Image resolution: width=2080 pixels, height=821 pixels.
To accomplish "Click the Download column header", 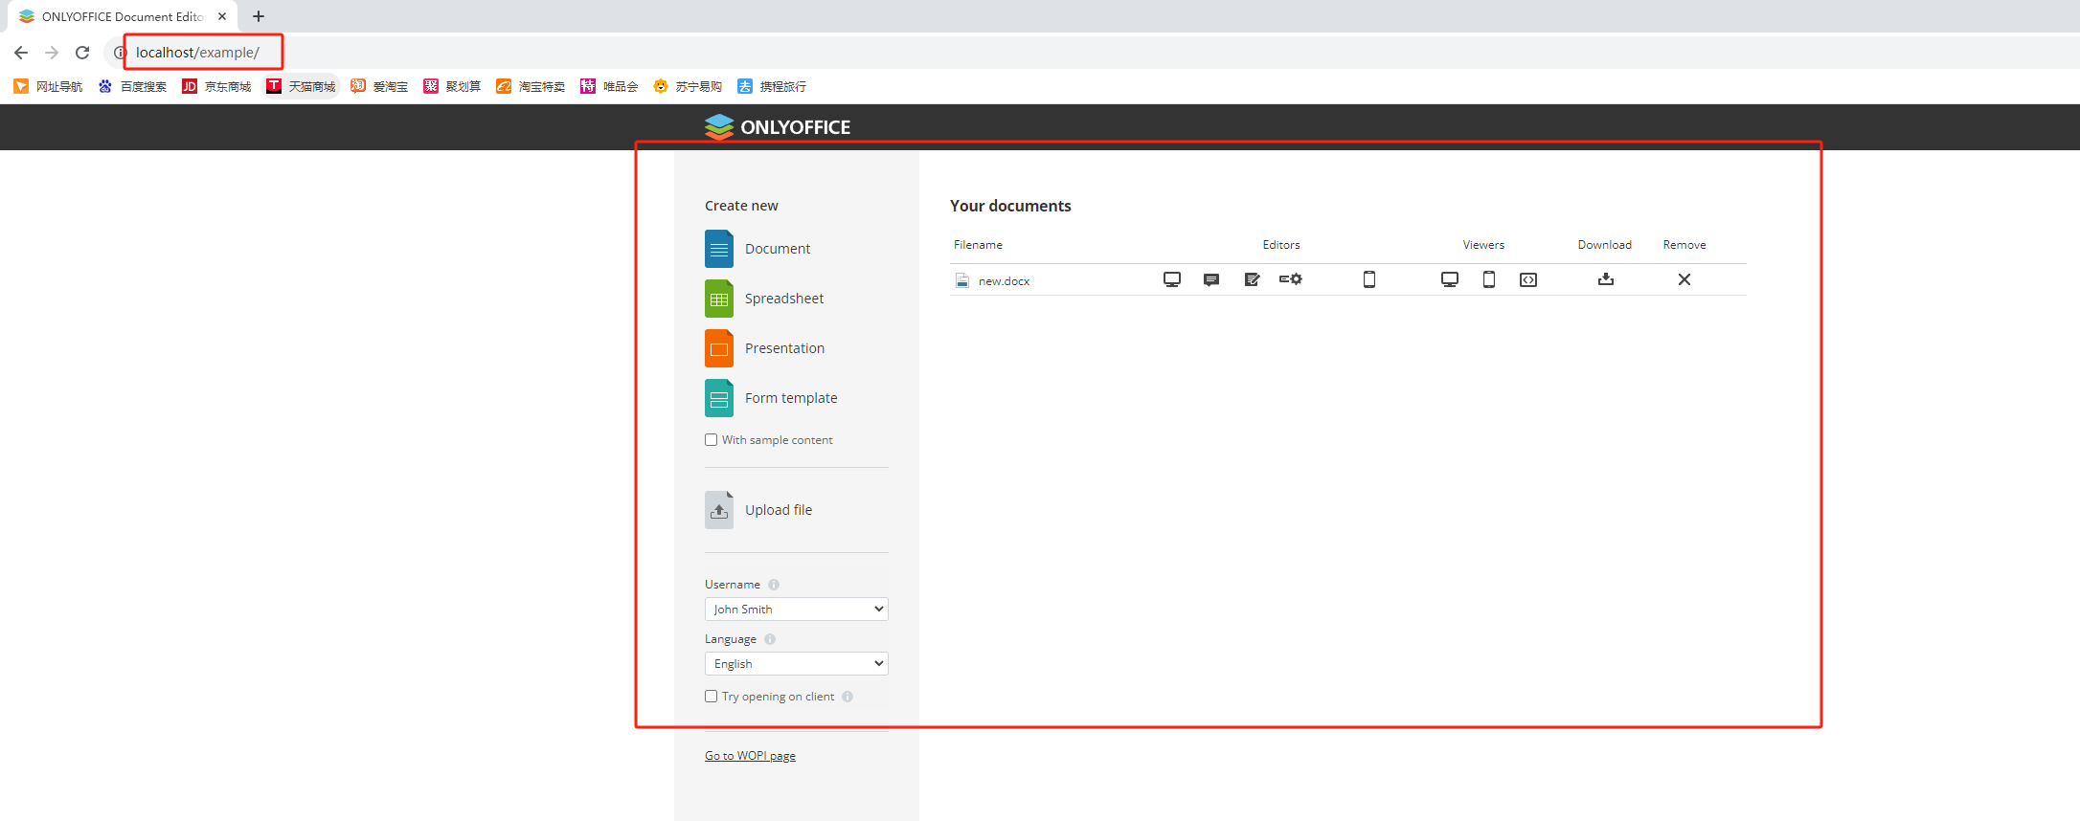I will click(x=1605, y=245).
